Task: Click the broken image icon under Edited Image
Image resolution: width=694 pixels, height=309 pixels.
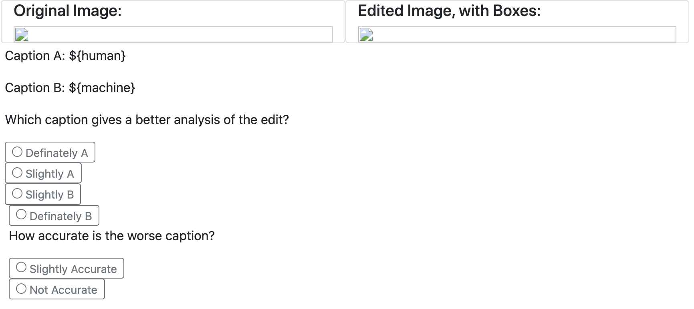Action: [x=366, y=35]
